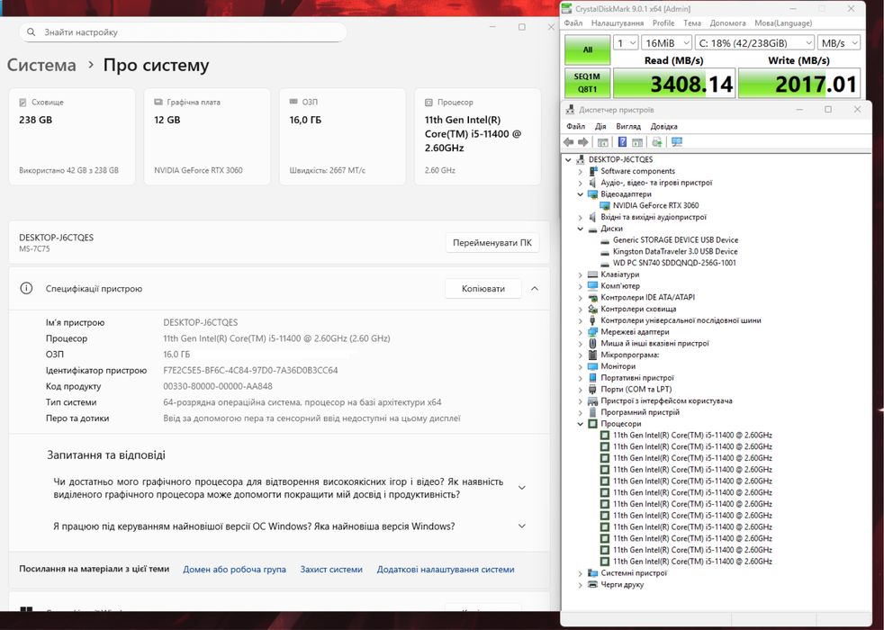Expand the Комп'ютер tree node

point(580,285)
